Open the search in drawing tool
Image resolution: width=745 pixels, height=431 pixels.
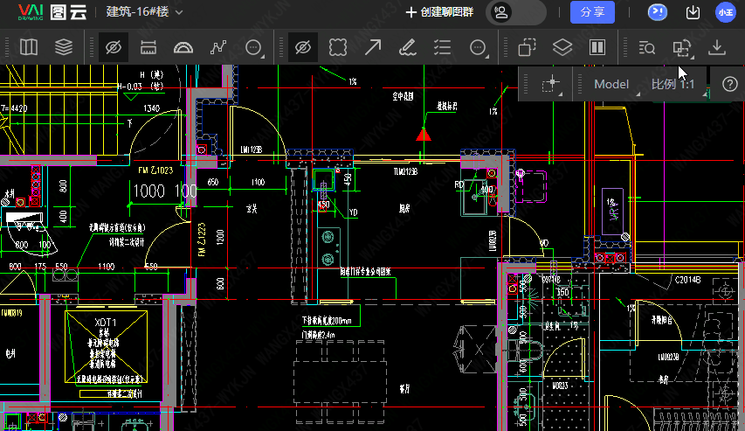pos(646,47)
